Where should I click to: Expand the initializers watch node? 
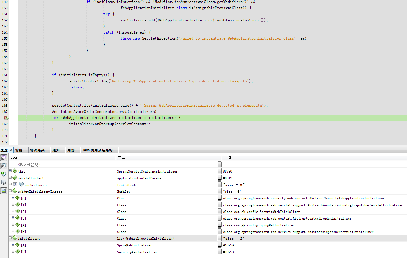coord(10,184)
